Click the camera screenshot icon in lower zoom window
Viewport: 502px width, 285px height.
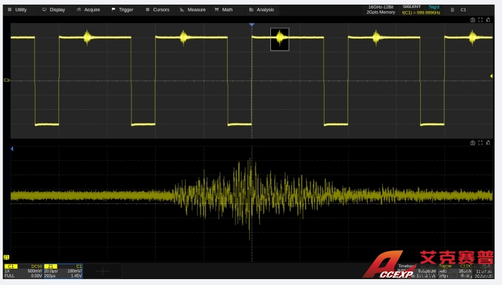click(473, 142)
